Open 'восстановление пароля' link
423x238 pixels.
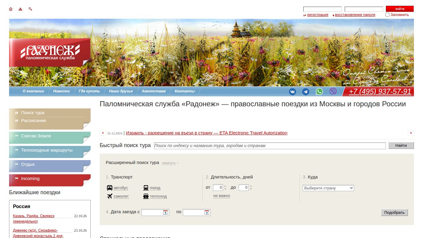point(355,15)
